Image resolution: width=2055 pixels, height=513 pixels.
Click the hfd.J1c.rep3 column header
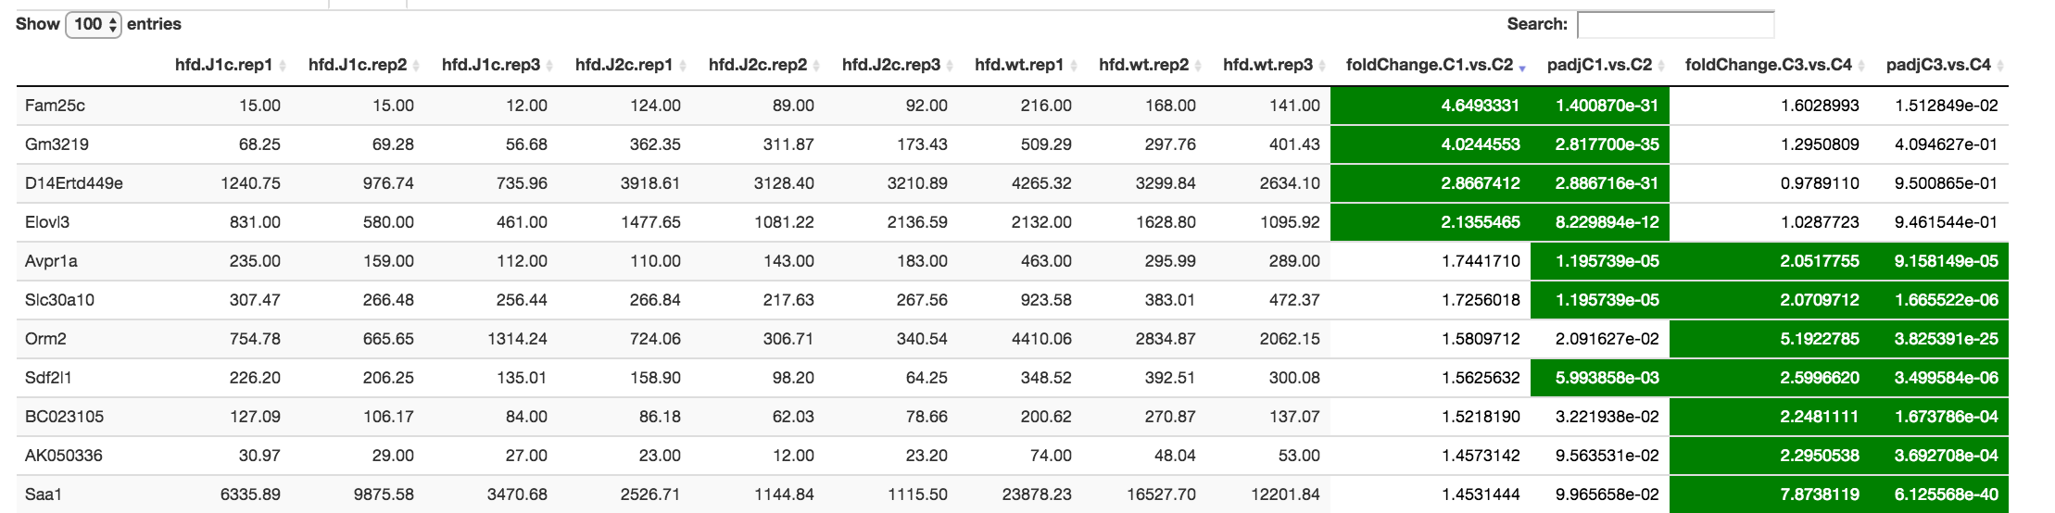click(x=491, y=65)
